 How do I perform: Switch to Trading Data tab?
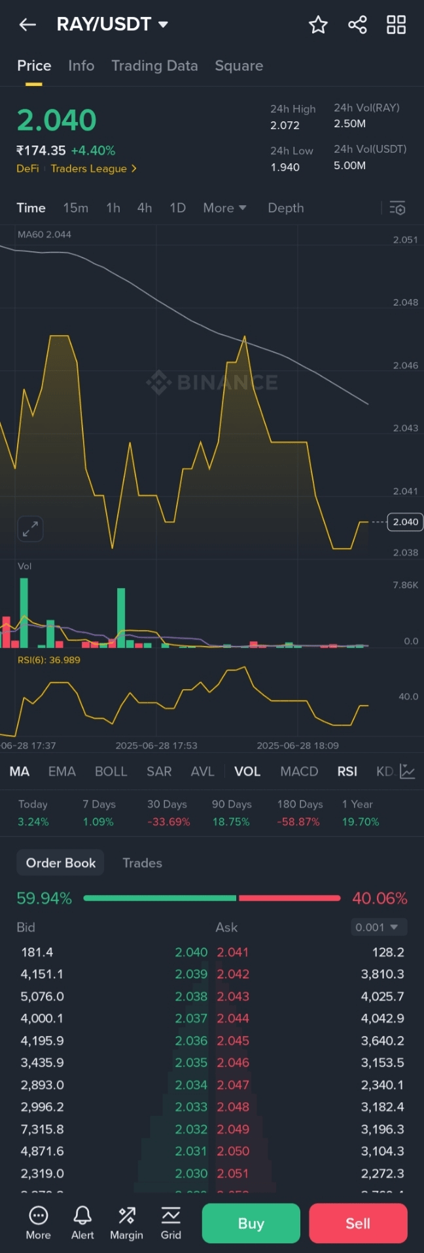click(x=154, y=66)
